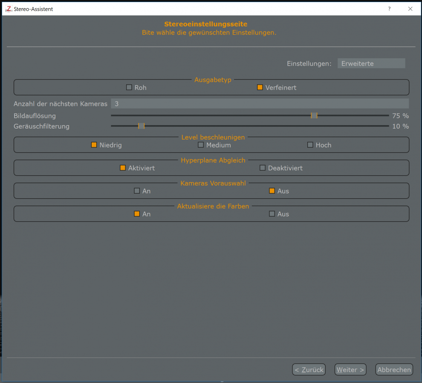Select Roh as Ausgabetyp
This screenshot has width=422, height=383.
coord(129,88)
